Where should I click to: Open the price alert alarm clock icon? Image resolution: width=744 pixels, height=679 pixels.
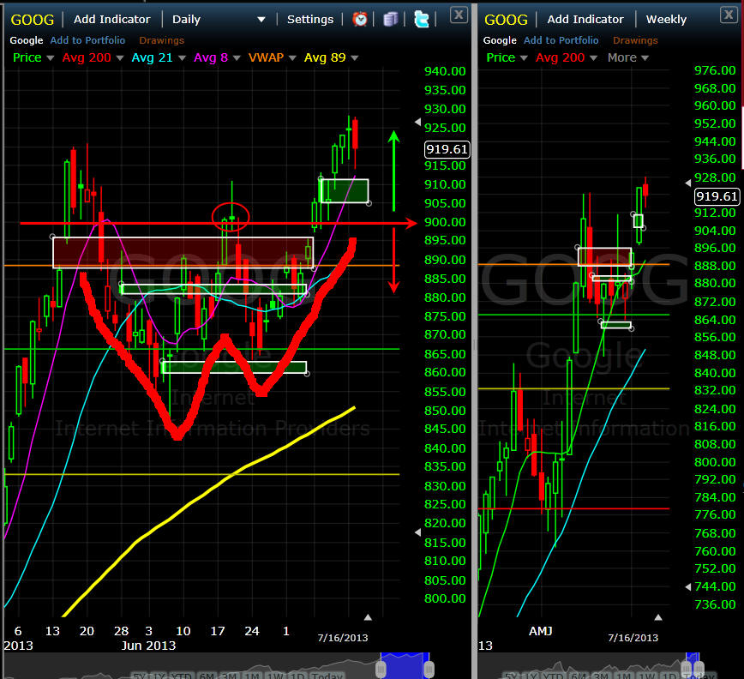tap(360, 19)
